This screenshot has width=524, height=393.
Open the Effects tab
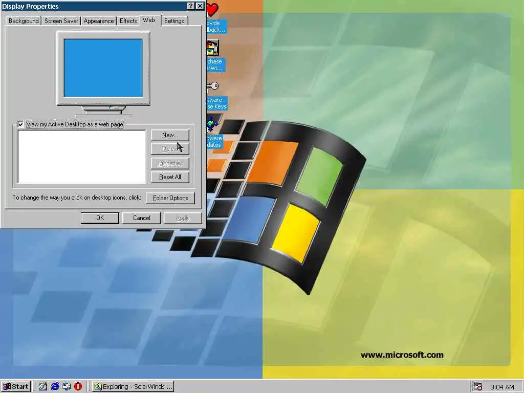(128, 20)
